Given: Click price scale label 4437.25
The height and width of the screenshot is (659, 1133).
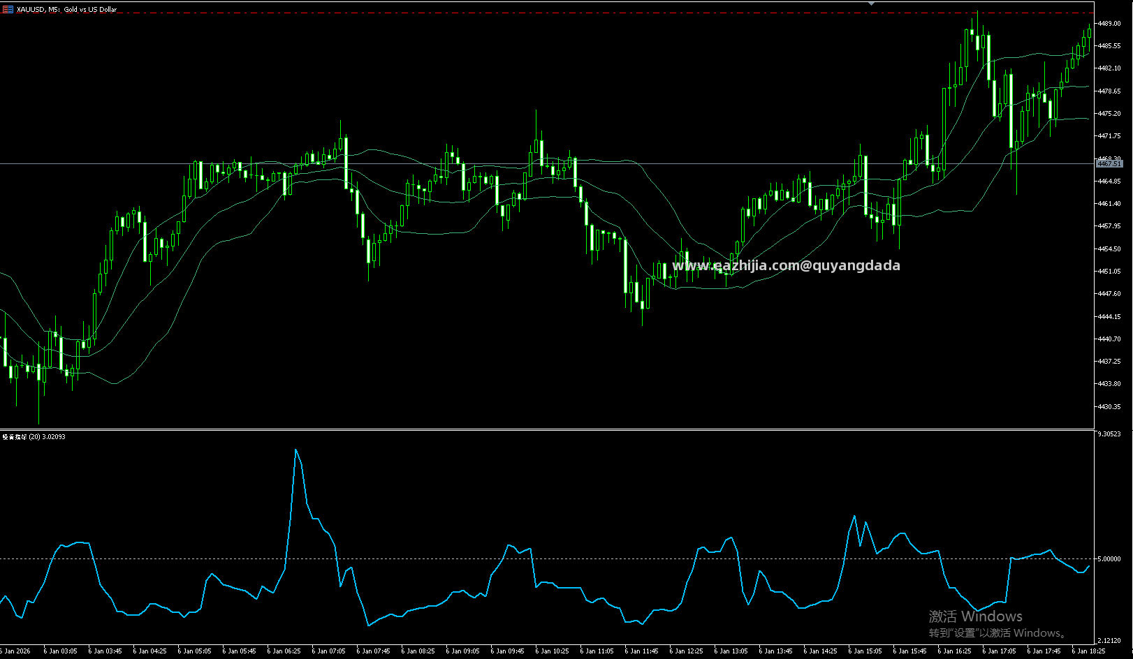Looking at the screenshot, I should 1109,362.
